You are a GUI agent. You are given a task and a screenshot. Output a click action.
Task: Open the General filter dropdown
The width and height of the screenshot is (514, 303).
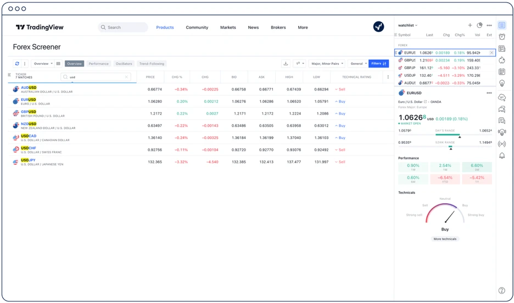[x=358, y=64]
